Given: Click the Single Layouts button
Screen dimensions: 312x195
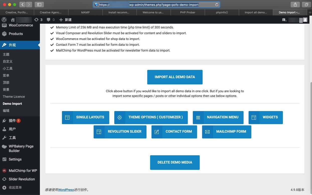Looking at the screenshot, I should click(x=85, y=117).
